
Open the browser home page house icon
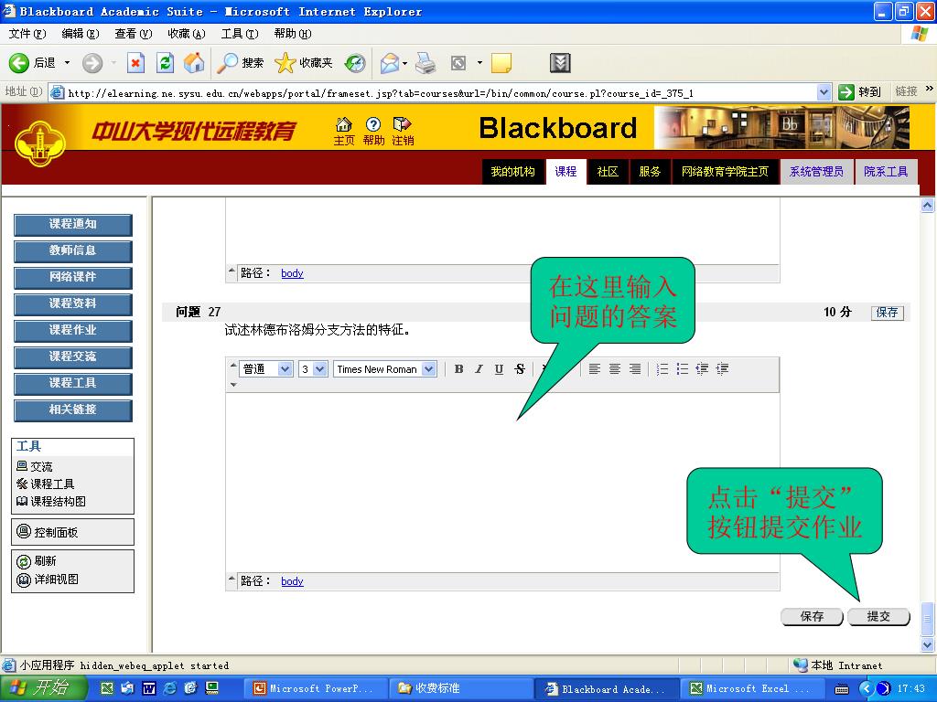[194, 63]
